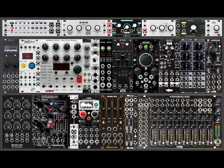This screenshot has width=224, height=168.
Task: Click the red LED display on ModBase 09
Action: [x=61, y=67]
